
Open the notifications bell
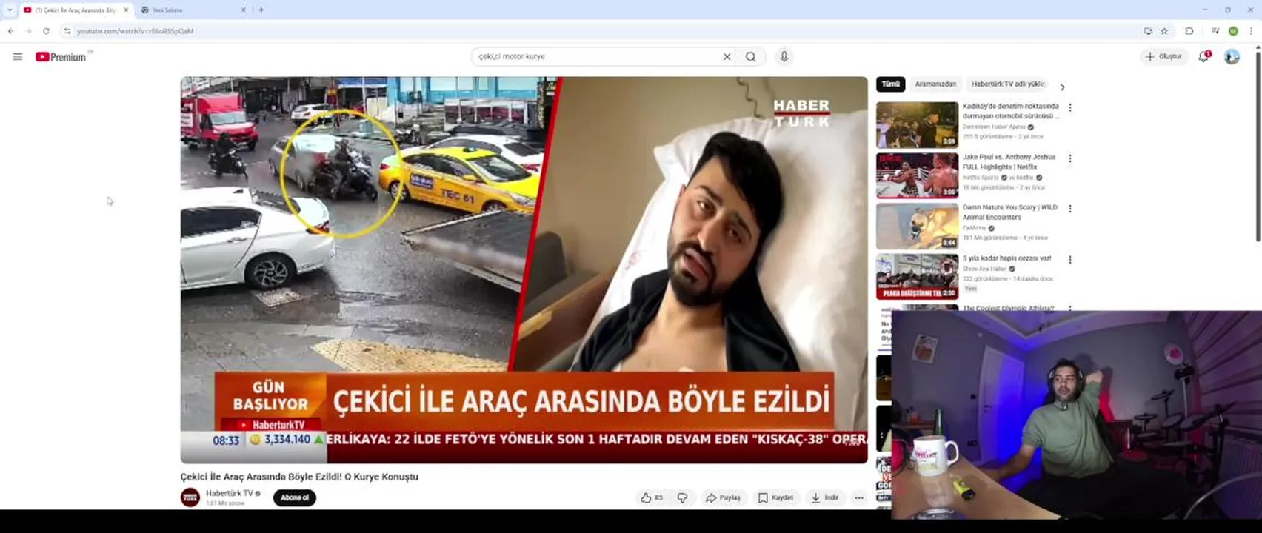[x=1204, y=57]
